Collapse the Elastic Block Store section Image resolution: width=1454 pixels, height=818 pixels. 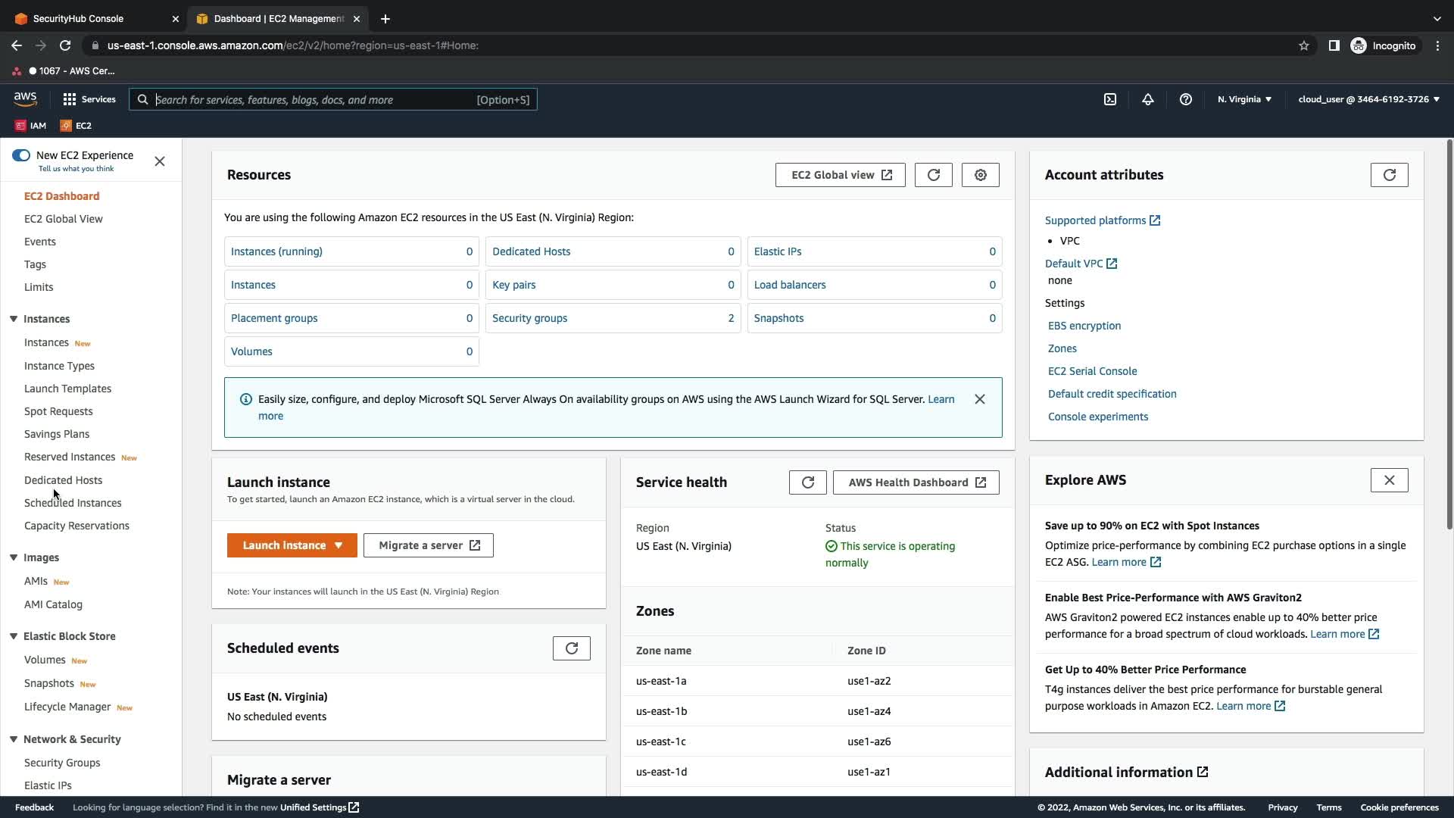tap(14, 636)
